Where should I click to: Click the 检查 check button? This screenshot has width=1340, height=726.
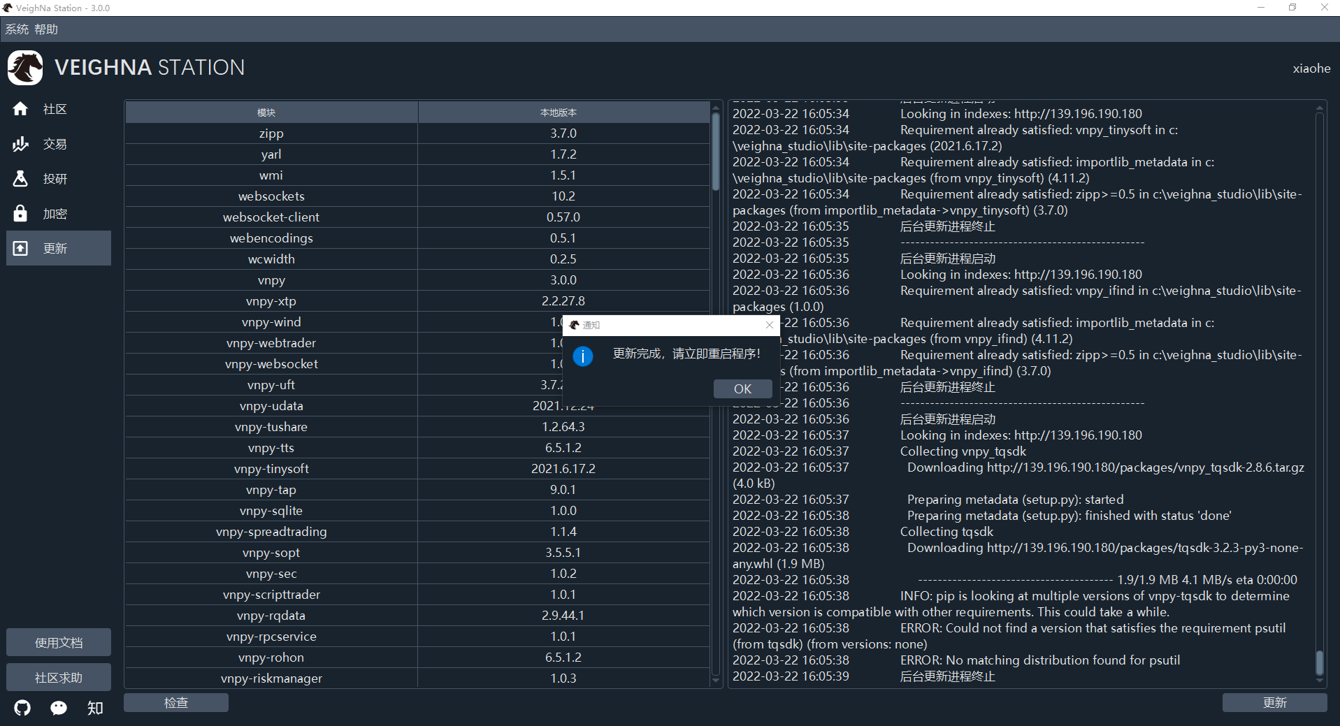point(176,703)
